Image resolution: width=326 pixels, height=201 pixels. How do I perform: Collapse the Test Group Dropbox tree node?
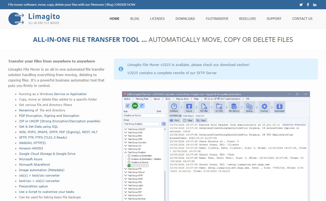126,152
